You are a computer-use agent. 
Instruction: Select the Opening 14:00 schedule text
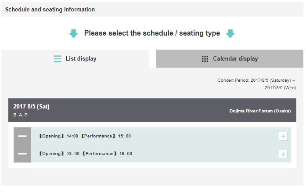tap(58, 136)
